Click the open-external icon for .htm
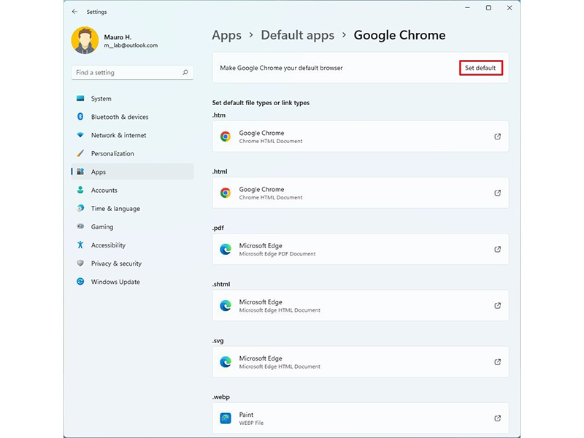584x438 pixels. pos(497,137)
